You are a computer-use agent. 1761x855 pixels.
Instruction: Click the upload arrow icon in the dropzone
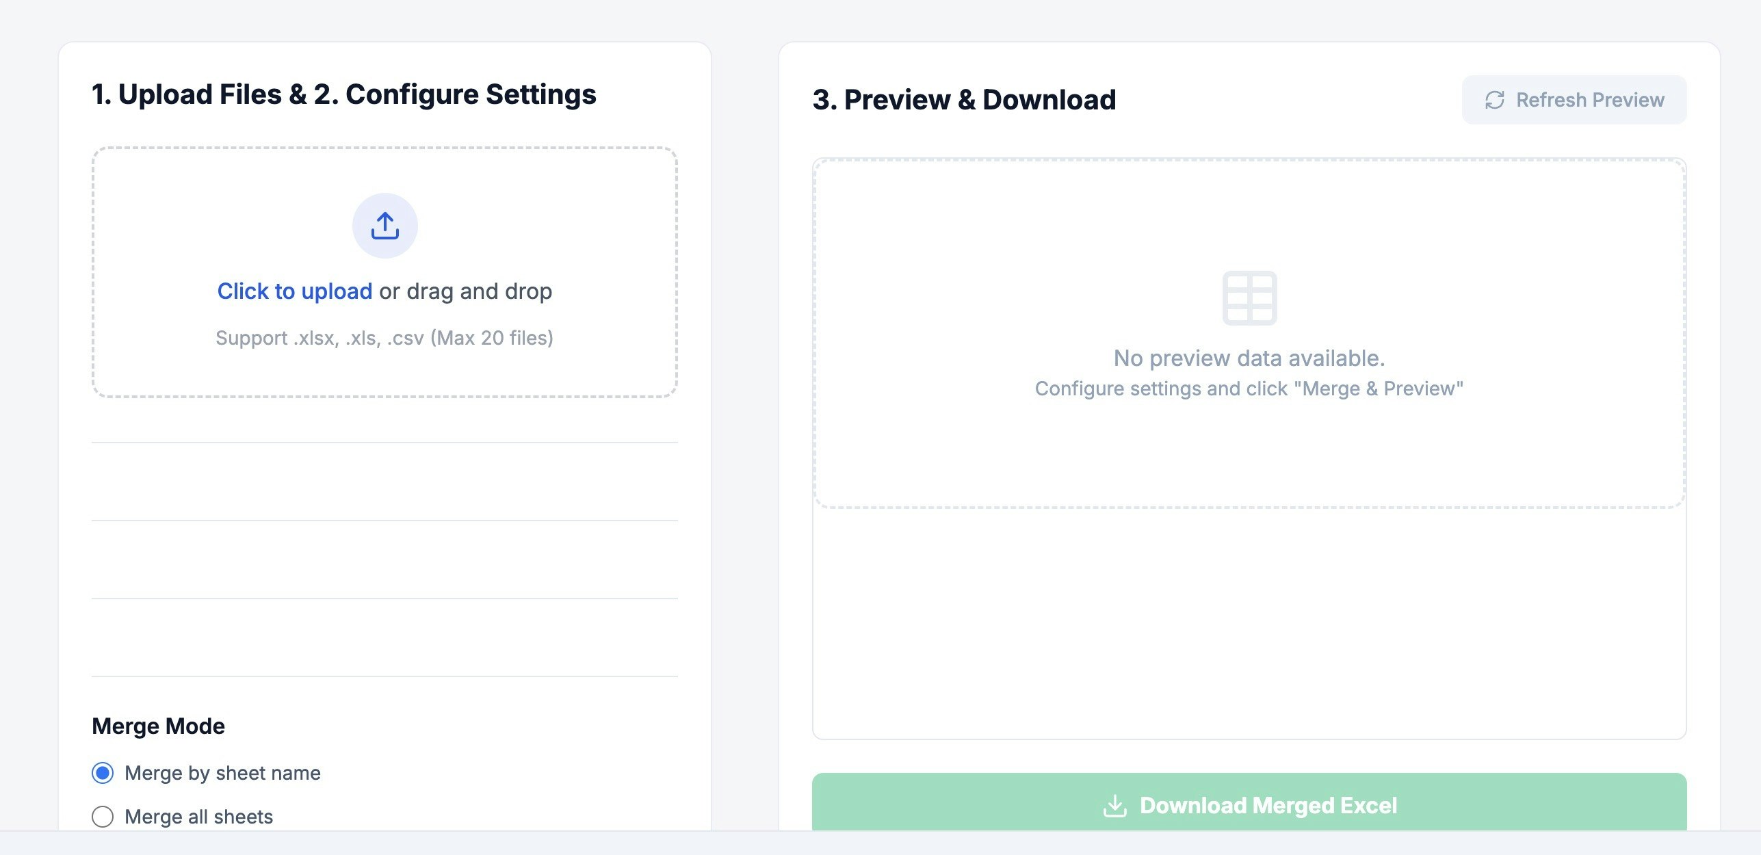pos(384,224)
